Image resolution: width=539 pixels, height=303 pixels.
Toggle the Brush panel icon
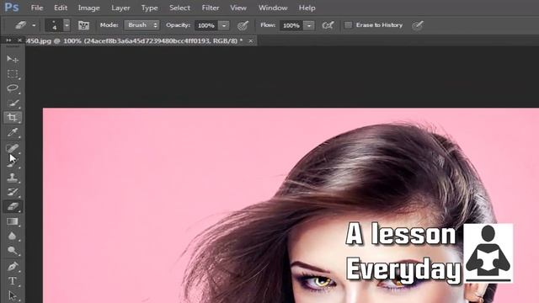point(83,25)
